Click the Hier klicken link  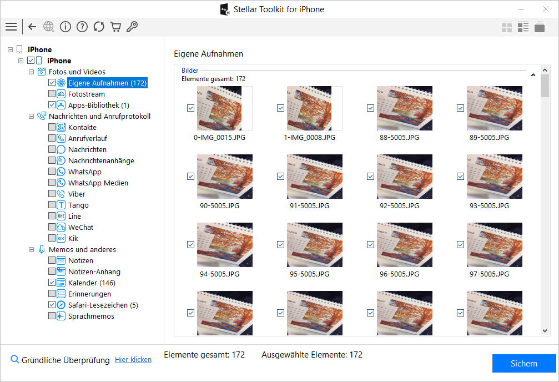(133, 360)
